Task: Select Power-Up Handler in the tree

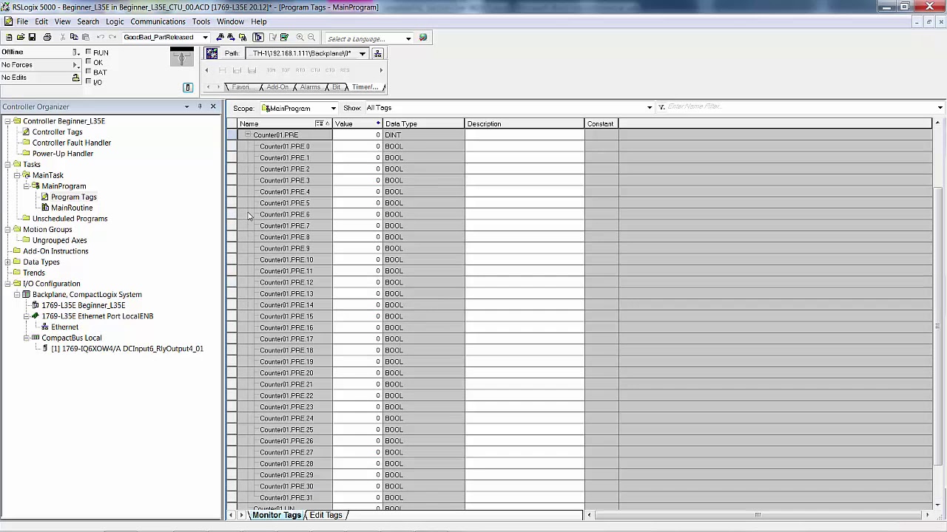Action: 63,154
